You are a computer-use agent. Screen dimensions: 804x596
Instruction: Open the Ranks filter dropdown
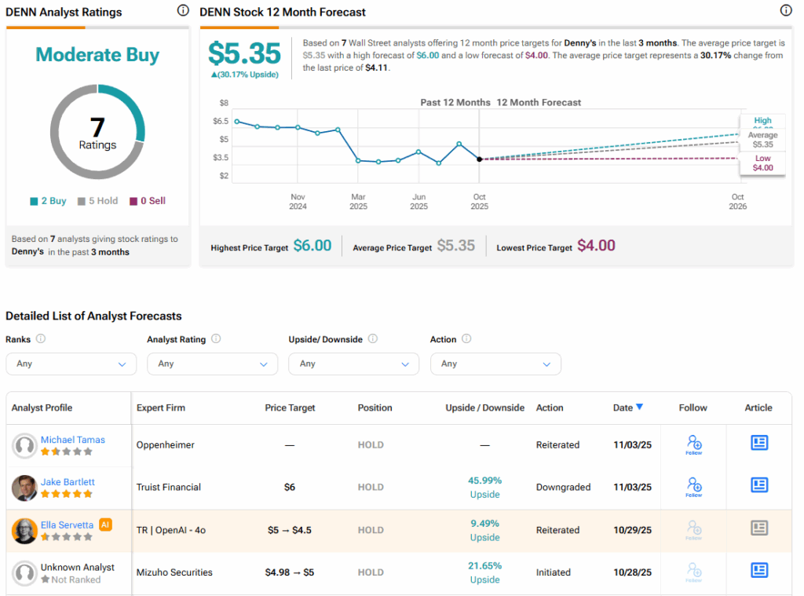tap(71, 364)
